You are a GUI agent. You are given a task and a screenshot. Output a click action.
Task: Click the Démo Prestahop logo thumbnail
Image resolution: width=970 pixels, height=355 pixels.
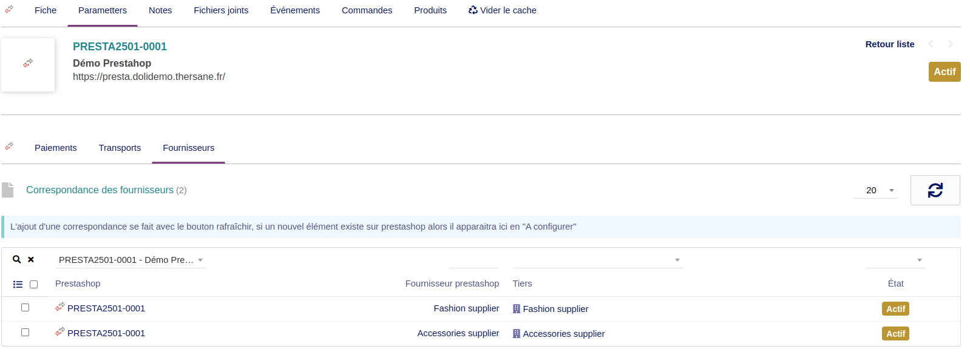28,65
